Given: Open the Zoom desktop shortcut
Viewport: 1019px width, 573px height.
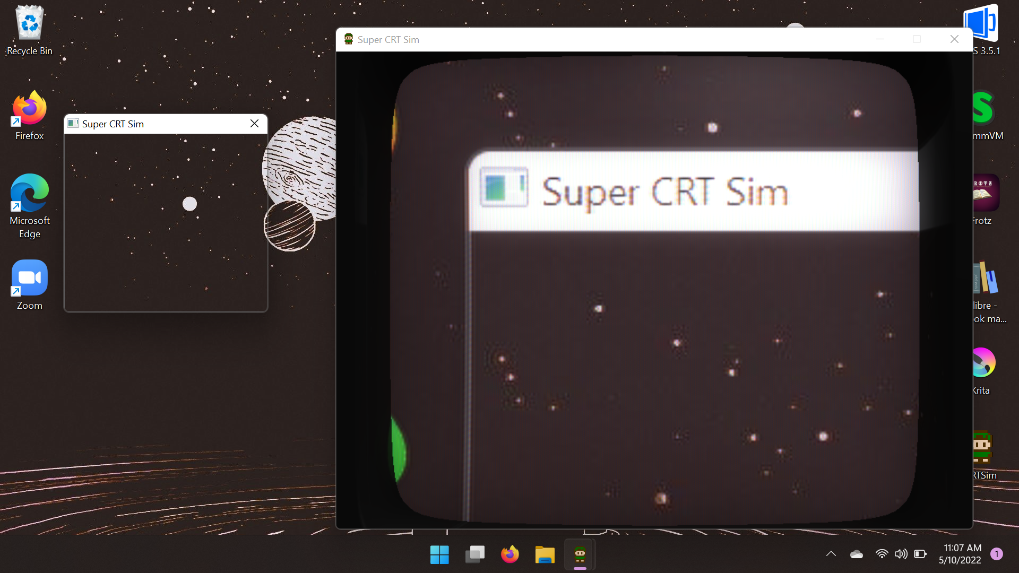Looking at the screenshot, I should 30,285.
